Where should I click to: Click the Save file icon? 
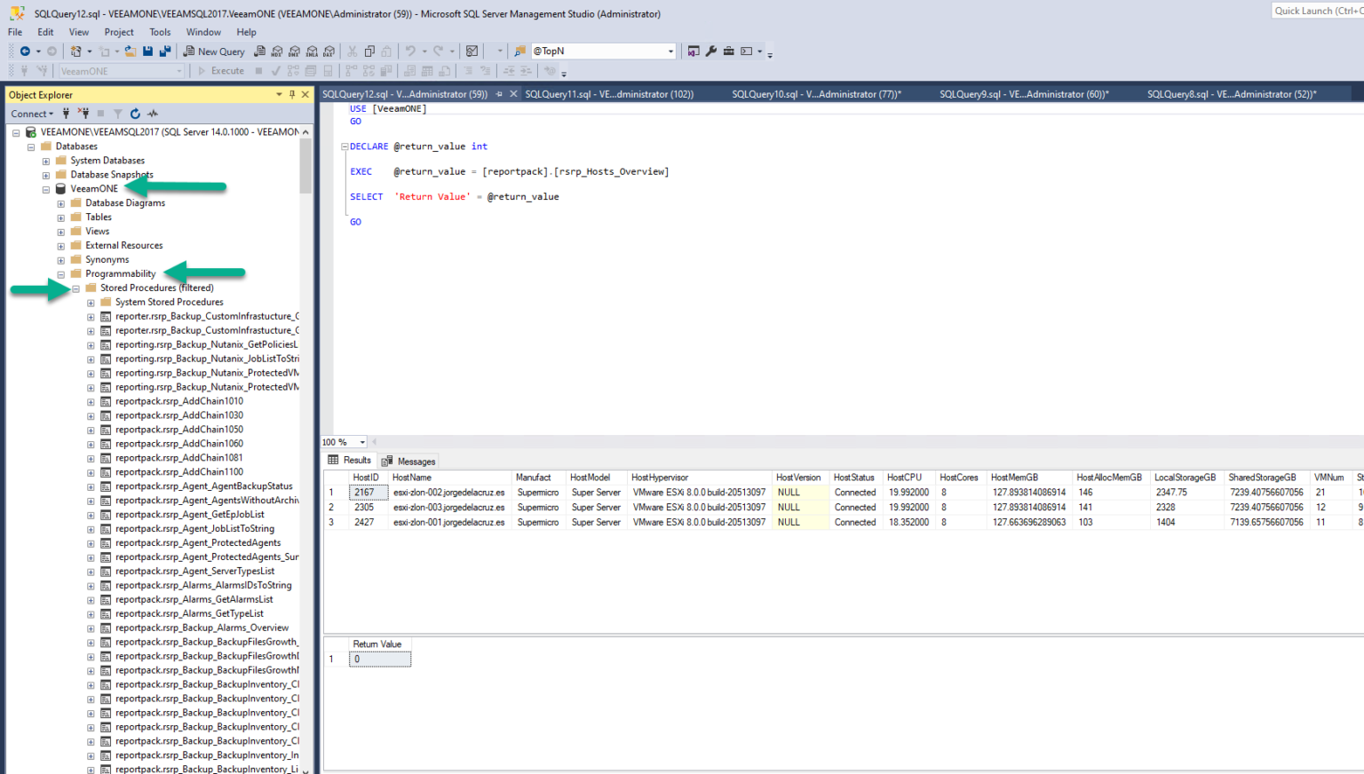click(x=147, y=51)
